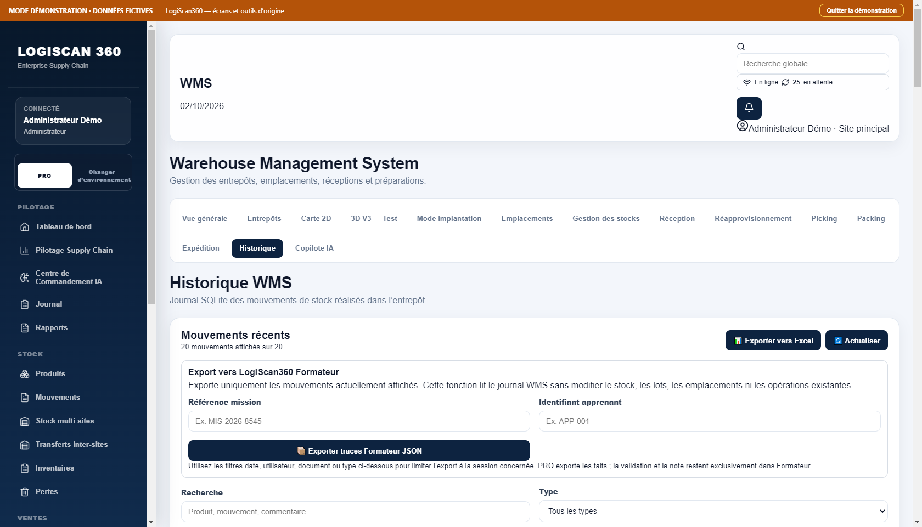Select the PRO environment toggle
This screenshot has height=527, width=922.
coord(44,175)
